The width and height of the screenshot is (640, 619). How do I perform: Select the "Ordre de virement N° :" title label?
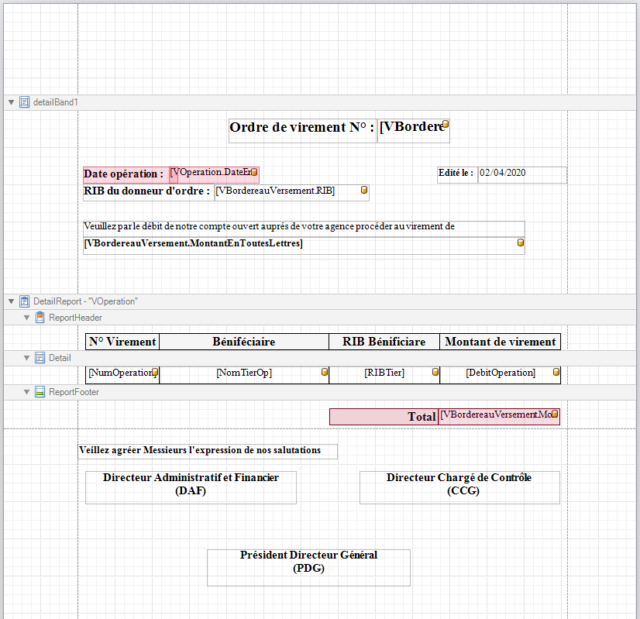point(302,128)
